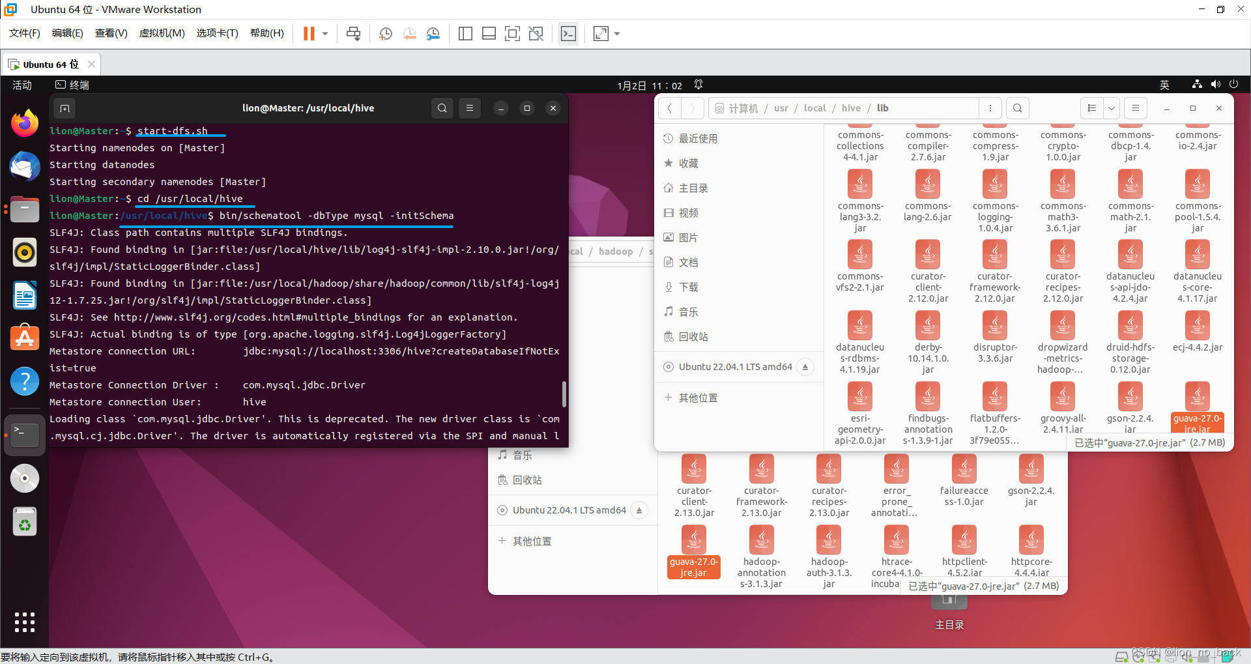This screenshot has width=1251, height=664.
Task: Open the Files app from the dock
Action: (25, 209)
